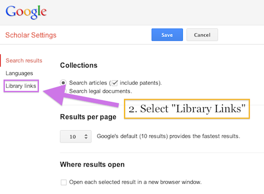This screenshot has width=264, height=194.
Task: Enable opening results in new browser window checkbox
Action: coord(63,182)
